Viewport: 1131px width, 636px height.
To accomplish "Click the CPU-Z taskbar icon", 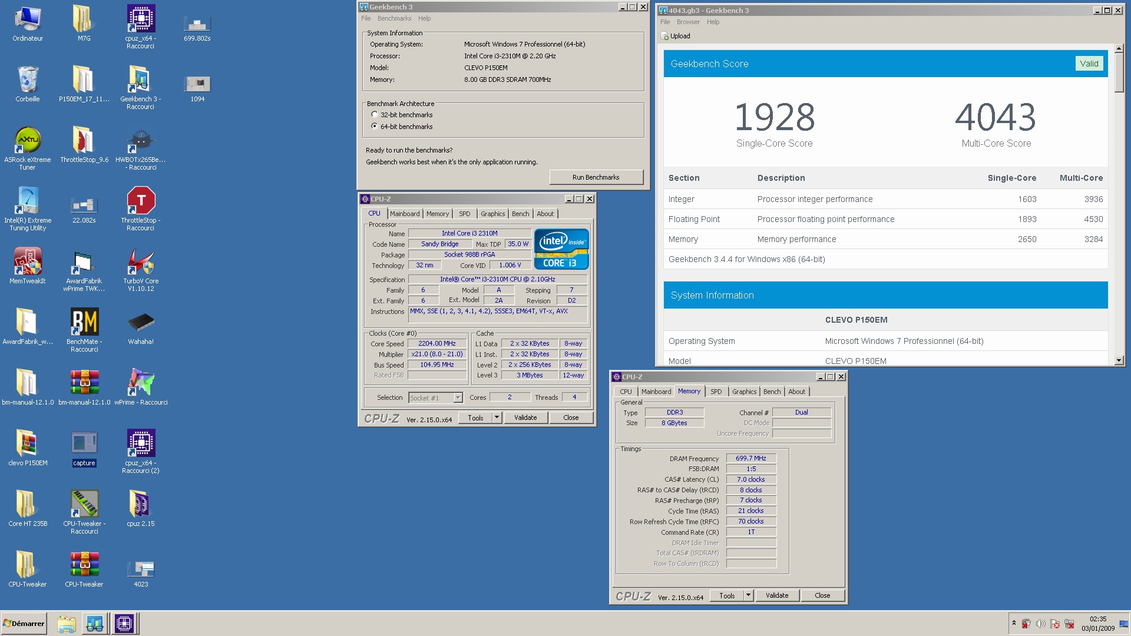I will [124, 624].
